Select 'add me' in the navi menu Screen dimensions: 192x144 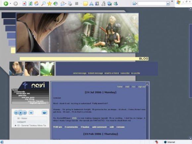point(22,95)
